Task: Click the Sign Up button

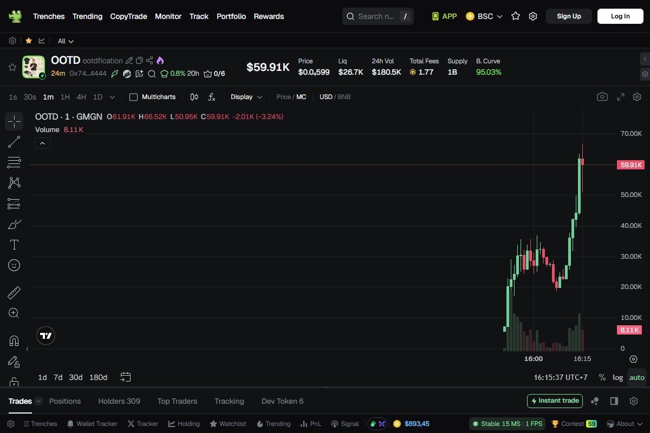Action: pos(569,16)
